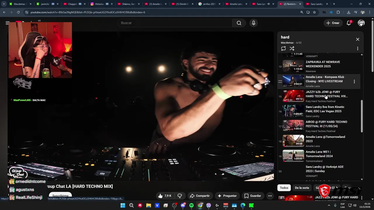
Task: Click the address bar URL
Action: [x=88, y=12]
